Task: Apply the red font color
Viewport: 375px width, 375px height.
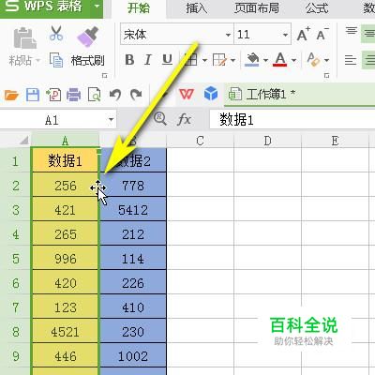Action: [280, 60]
